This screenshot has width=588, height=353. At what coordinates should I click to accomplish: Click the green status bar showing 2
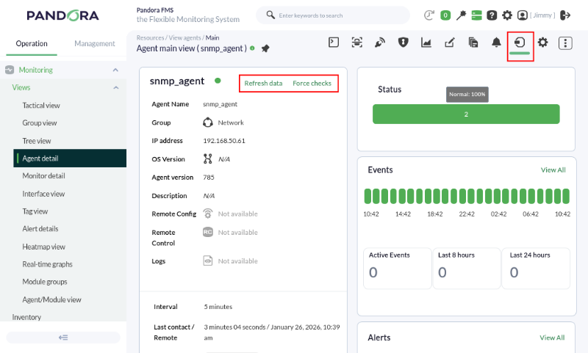[466, 114]
